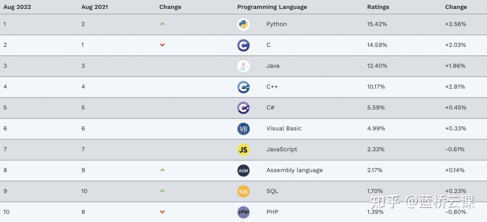Click the Python logo icon
The width and height of the screenshot is (487, 222).
(x=243, y=24)
